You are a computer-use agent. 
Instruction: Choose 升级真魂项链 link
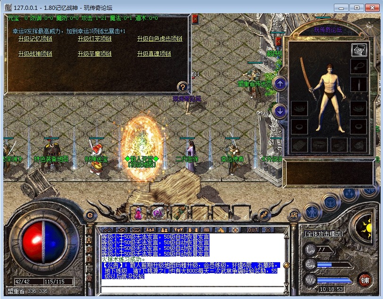pyautogui.click(x=154, y=53)
